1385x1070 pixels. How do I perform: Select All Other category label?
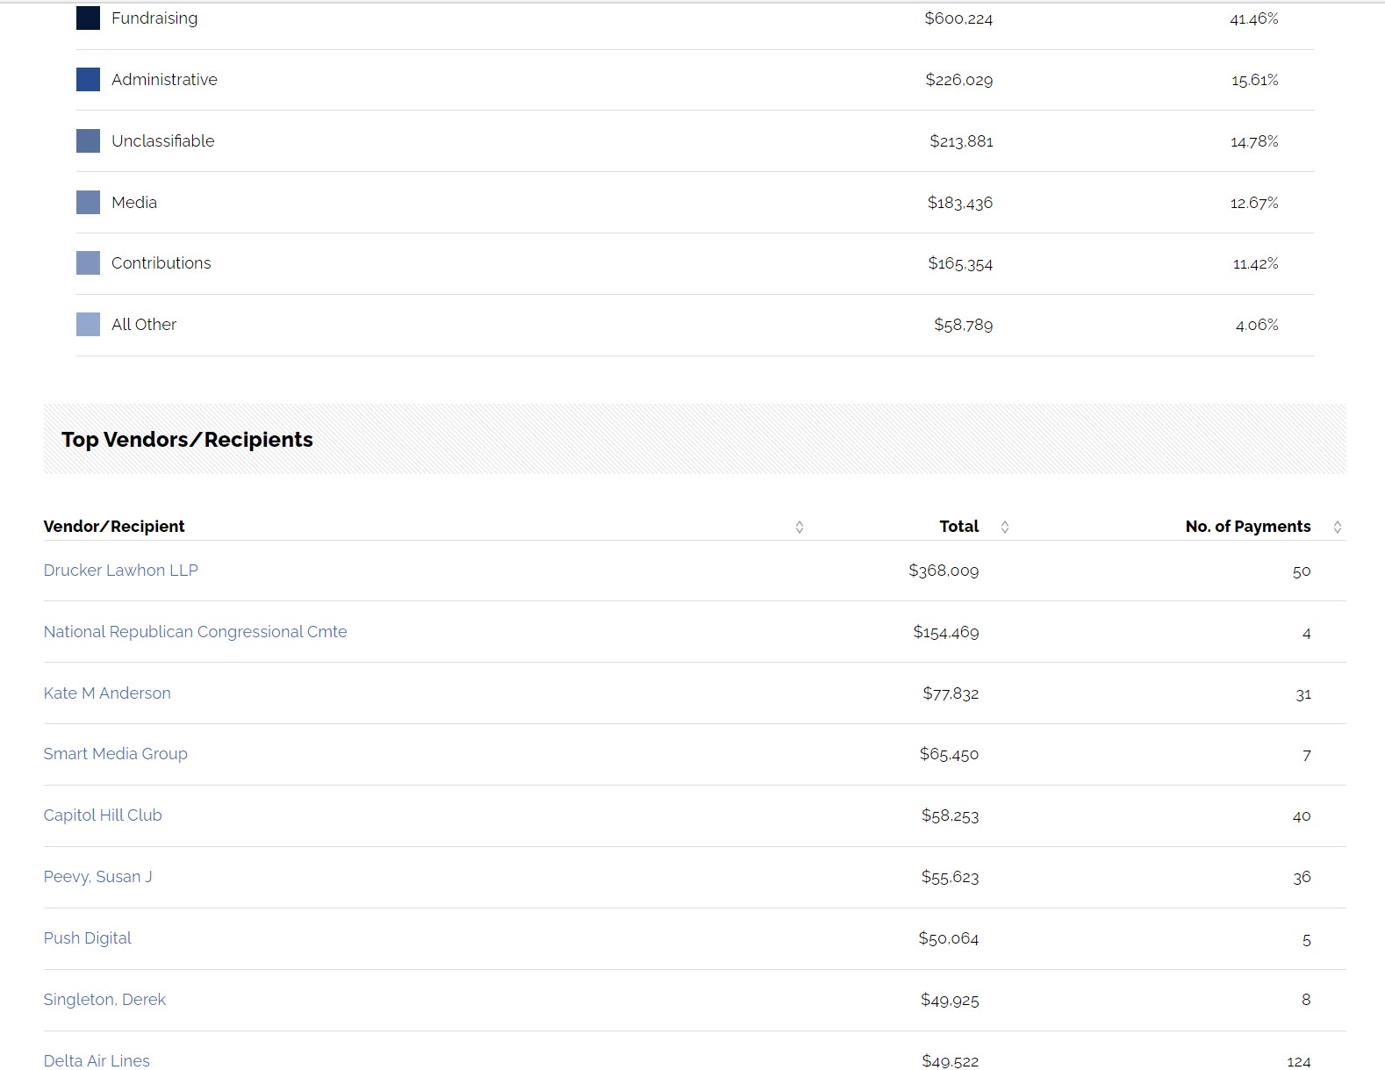coord(144,325)
